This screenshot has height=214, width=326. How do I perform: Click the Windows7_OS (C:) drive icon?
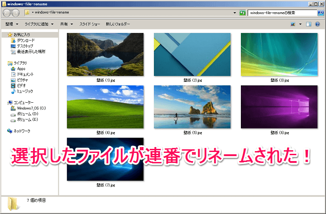pyautogui.click(x=13, y=108)
